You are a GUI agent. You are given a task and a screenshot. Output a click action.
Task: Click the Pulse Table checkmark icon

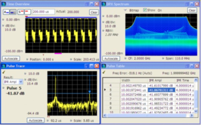(104, 72)
